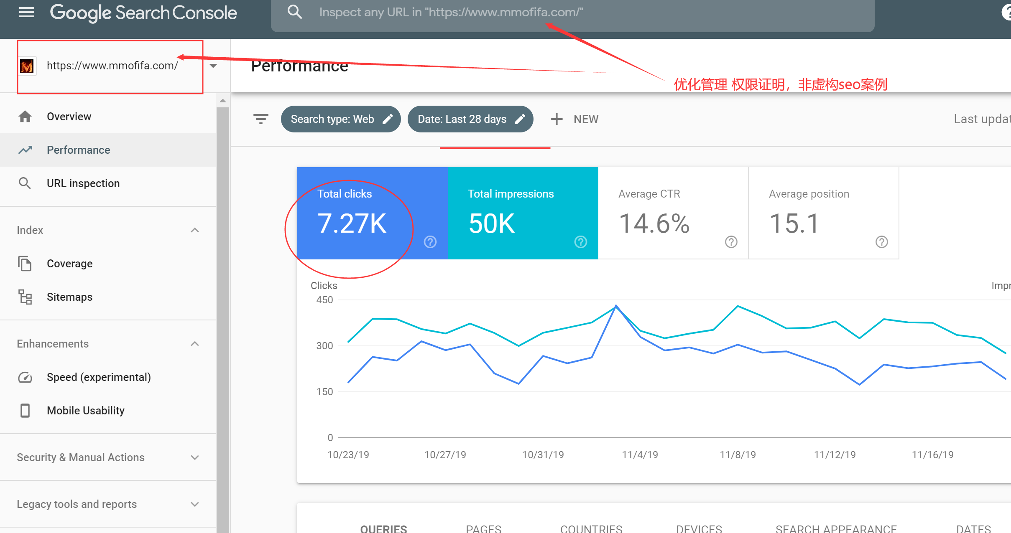Toggle the Average position metric card
The width and height of the screenshot is (1011, 533).
[x=824, y=213]
